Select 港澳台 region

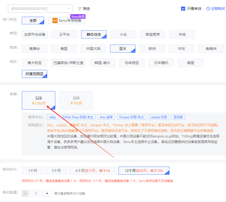[x=34, y=49]
